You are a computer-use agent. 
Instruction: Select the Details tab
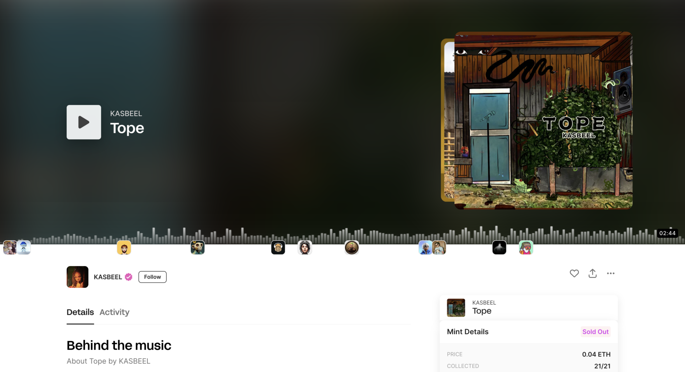[x=80, y=312]
